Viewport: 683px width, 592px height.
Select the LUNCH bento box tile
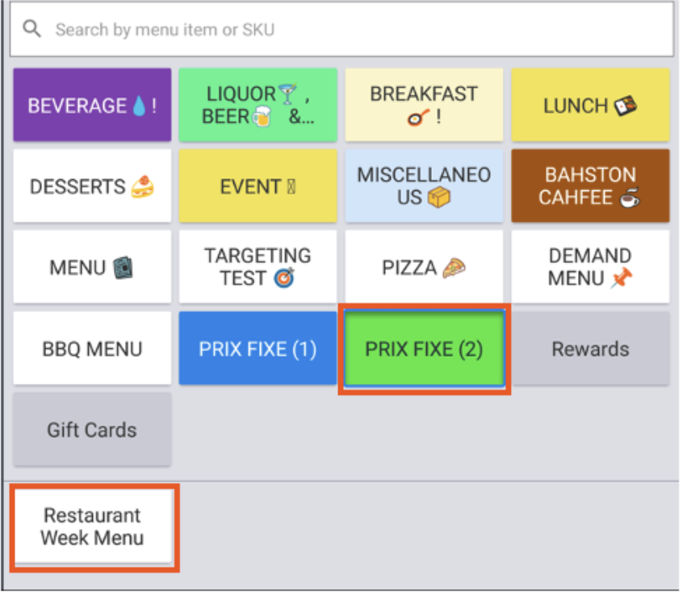[590, 105]
